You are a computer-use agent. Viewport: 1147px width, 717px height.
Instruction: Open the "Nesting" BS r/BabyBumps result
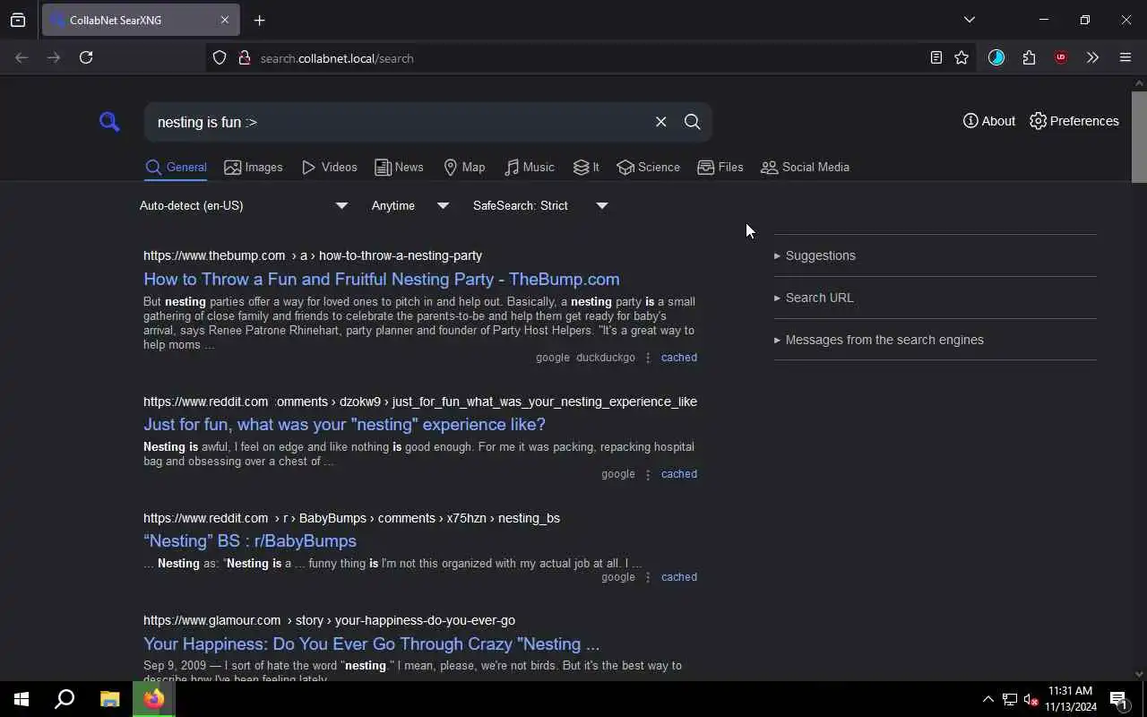250,540
